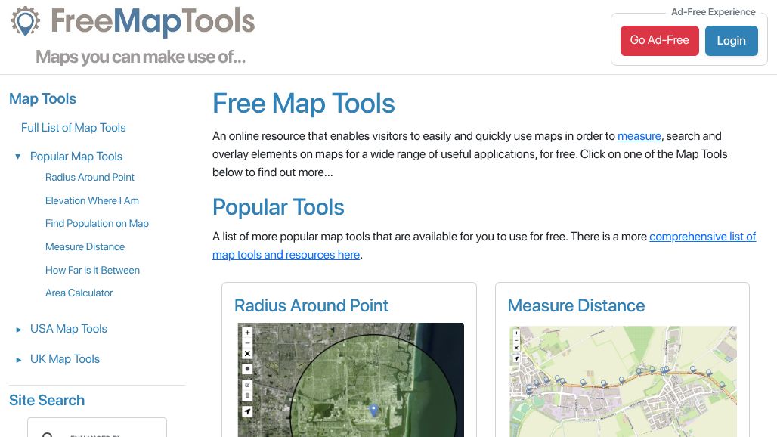Click the edit layers icon on the radius map
The width and height of the screenshot is (777, 437).
[x=247, y=385]
